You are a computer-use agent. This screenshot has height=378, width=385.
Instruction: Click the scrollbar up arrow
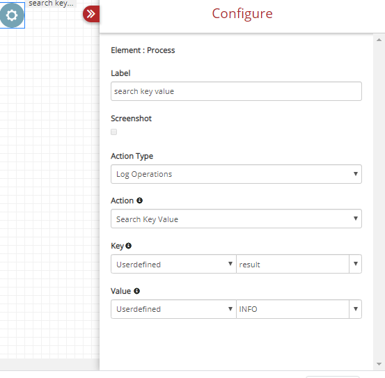point(379,40)
